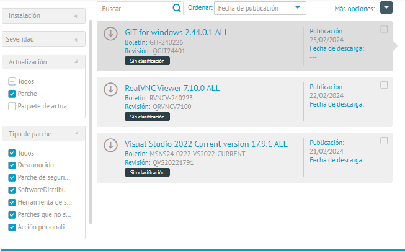405x251 pixels.
Task: Click revision text QGIT24401
Action: (169, 51)
